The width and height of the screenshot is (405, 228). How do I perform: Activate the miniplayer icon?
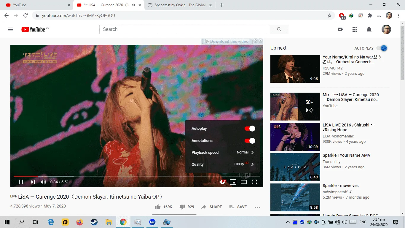[233, 182]
